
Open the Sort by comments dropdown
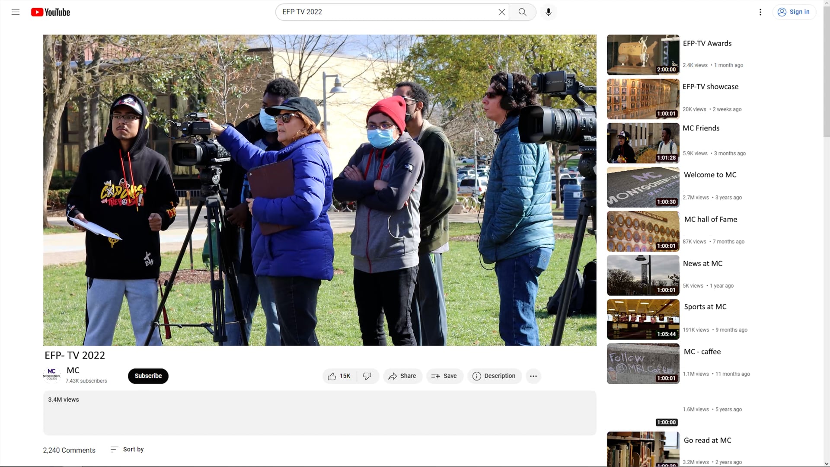point(127,450)
